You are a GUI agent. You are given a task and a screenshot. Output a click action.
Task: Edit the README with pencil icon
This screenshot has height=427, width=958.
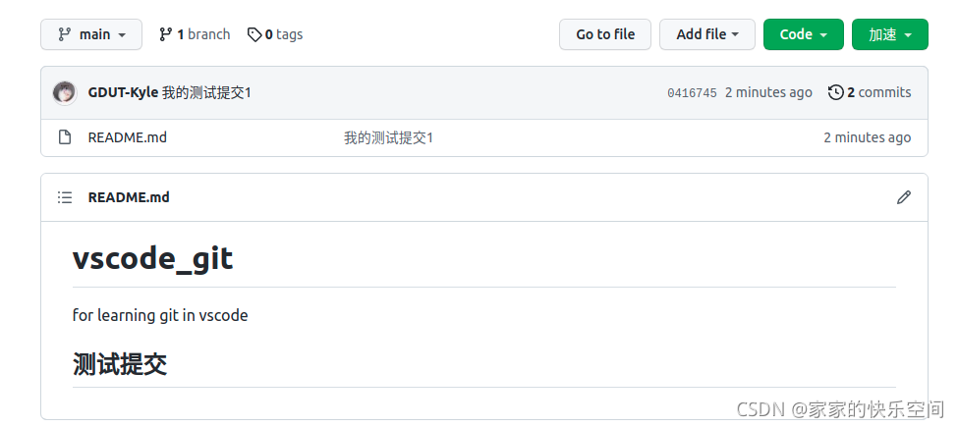pos(904,197)
